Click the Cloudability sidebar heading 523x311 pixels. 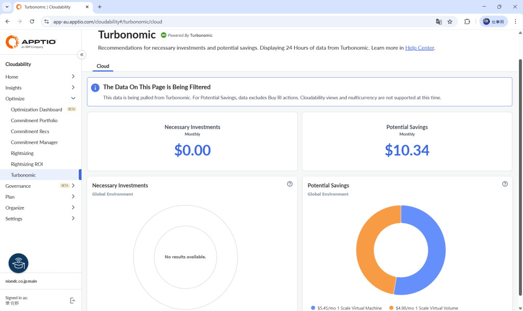18,64
